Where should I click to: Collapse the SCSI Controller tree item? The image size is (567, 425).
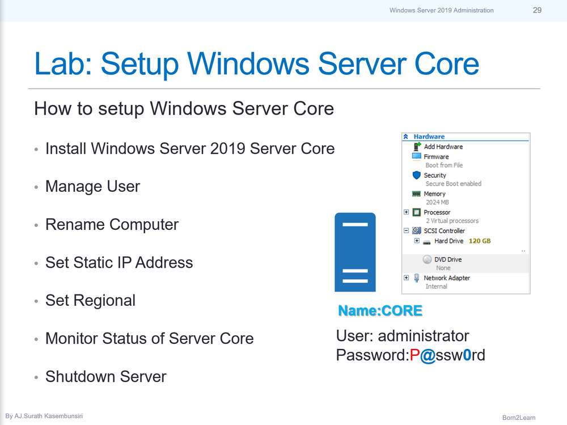pyautogui.click(x=406, y=229)
